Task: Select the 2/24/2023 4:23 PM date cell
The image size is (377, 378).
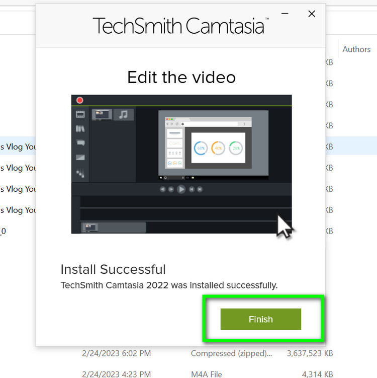Action: tap(116, 374)
